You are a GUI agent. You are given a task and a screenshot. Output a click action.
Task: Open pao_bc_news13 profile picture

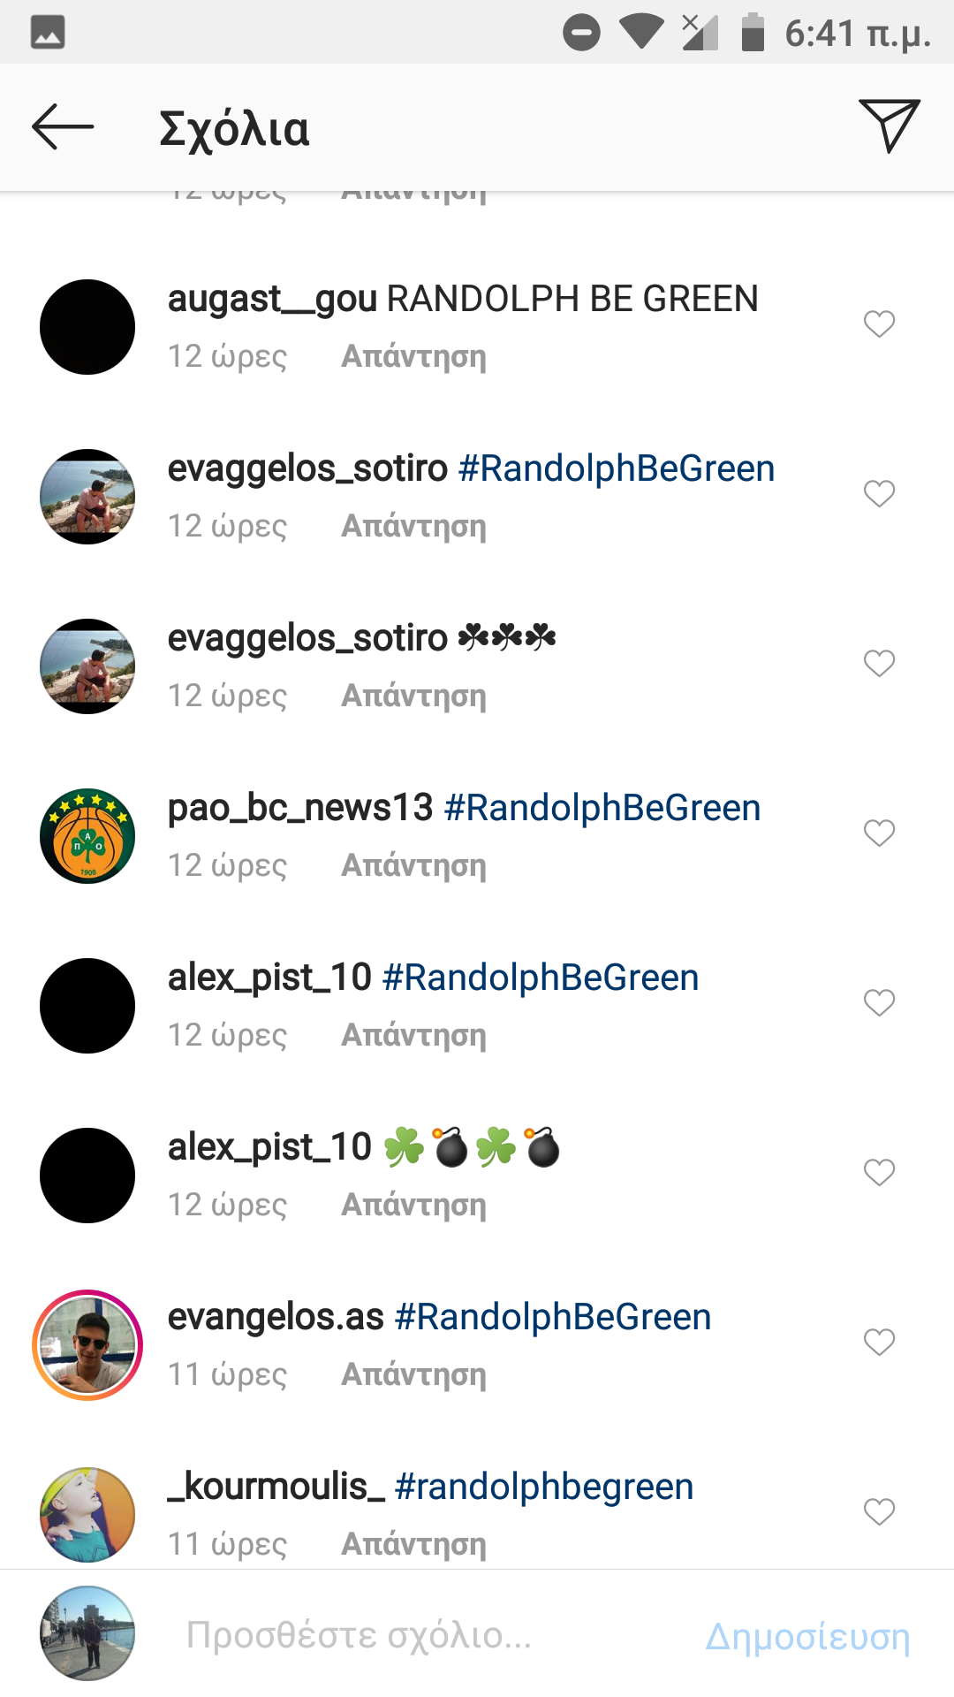(87, 836)
